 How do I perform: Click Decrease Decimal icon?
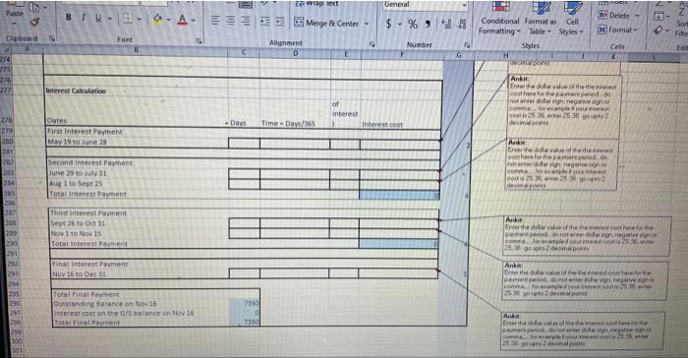(462, 25)
